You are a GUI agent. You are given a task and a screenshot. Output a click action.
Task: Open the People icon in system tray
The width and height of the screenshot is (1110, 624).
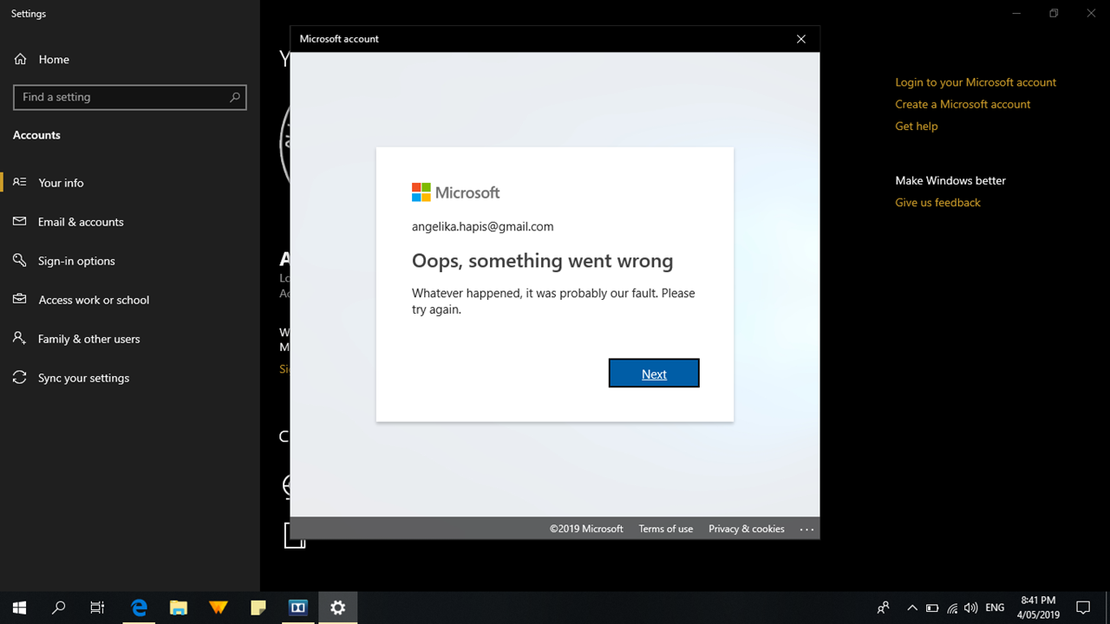(x=882, y=607)
